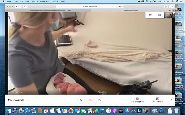
Task: Open FaceTime in the Dock
Action: click(84, 111)
